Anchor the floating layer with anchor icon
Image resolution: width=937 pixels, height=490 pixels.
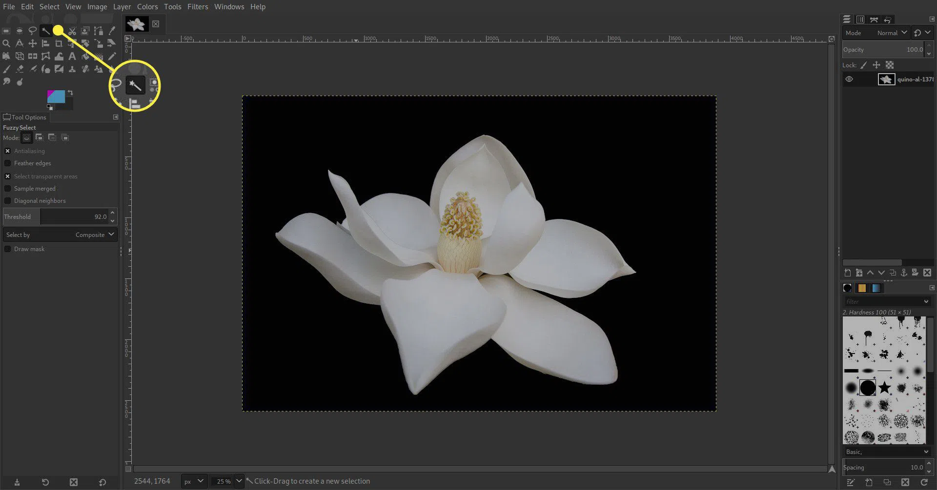click(904, 273)
